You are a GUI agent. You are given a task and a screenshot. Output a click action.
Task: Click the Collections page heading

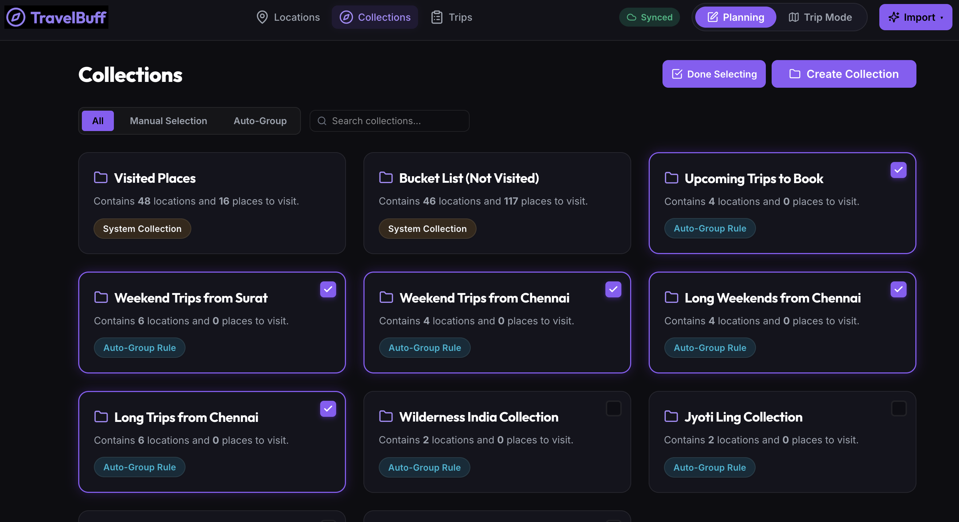(x=130, y=75)
